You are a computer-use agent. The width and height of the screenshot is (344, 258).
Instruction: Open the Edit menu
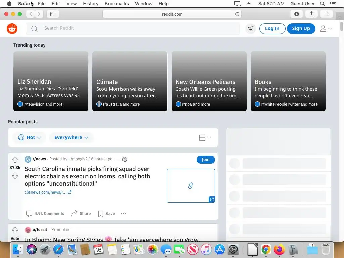pyautogui.click(x=56, y=4)
